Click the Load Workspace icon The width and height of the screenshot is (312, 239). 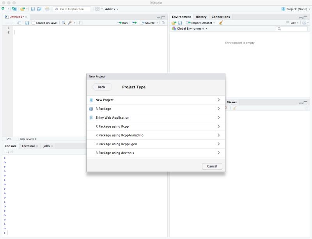point(174,23)
